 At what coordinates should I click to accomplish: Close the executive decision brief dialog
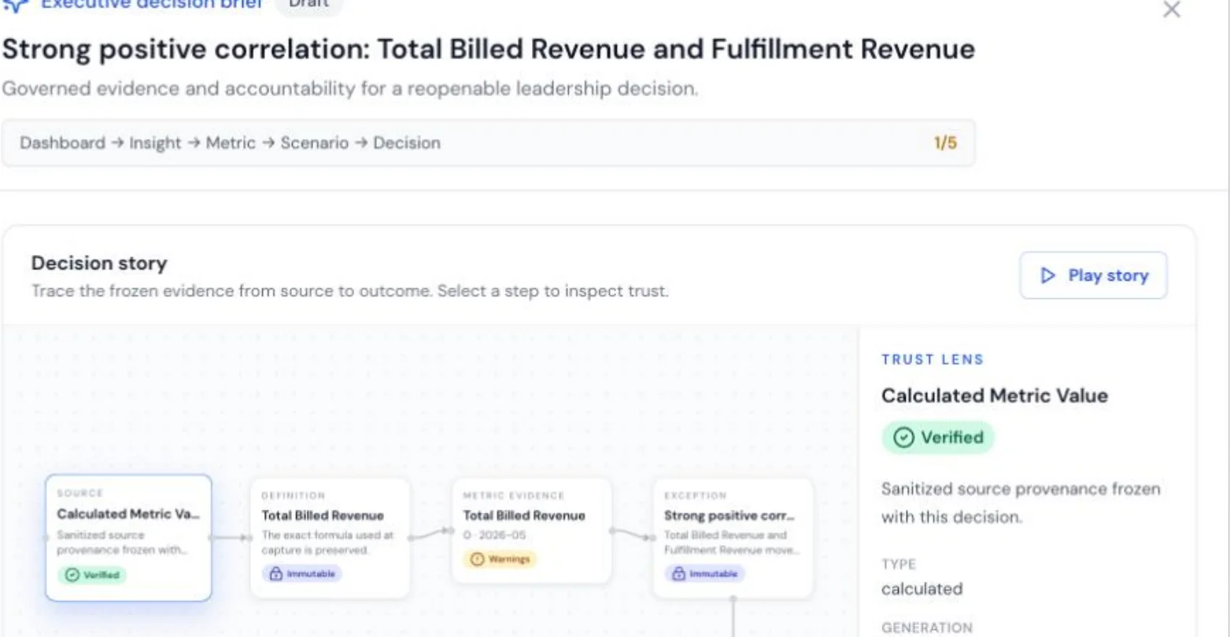click(x=1172, y=10)
